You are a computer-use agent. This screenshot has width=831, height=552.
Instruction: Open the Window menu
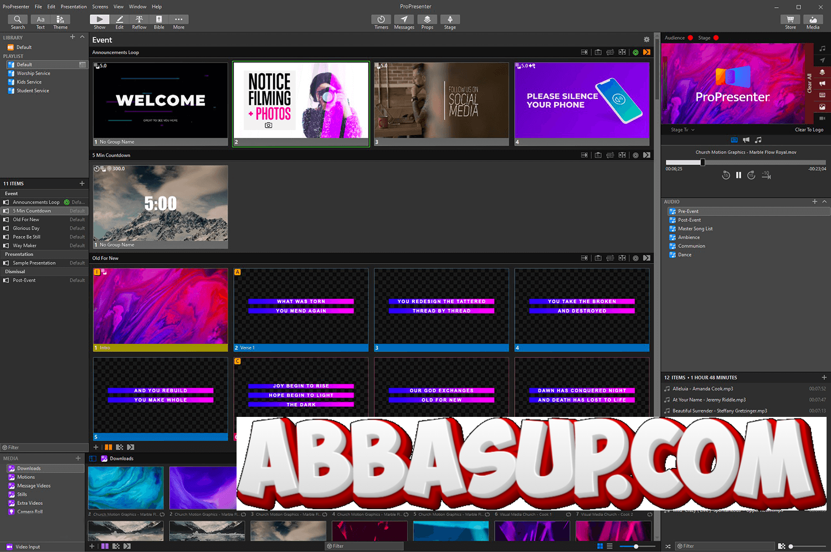coord(138,7)
